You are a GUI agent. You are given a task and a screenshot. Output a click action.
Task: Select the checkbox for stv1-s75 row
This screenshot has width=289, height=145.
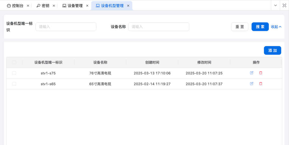click(x=14, y=73)
